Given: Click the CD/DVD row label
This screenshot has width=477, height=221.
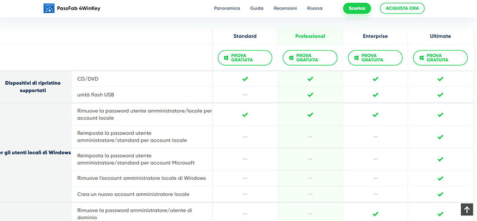Looking at the screenshot, I should 88,79.
